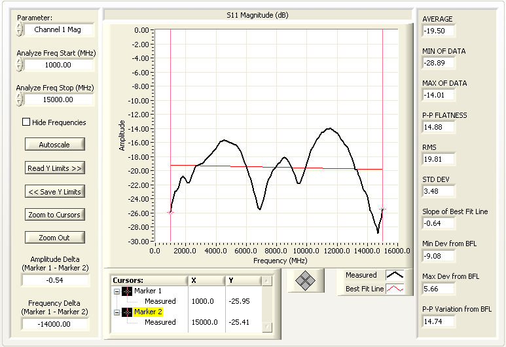Click the Marker 1 crosshair icon
Screen dimensions: 506x347
(127, 291)
